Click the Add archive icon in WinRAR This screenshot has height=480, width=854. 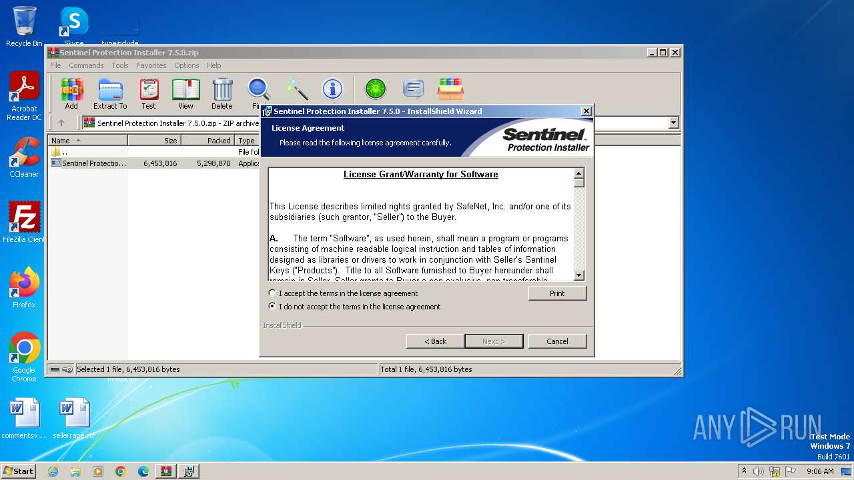71,93
